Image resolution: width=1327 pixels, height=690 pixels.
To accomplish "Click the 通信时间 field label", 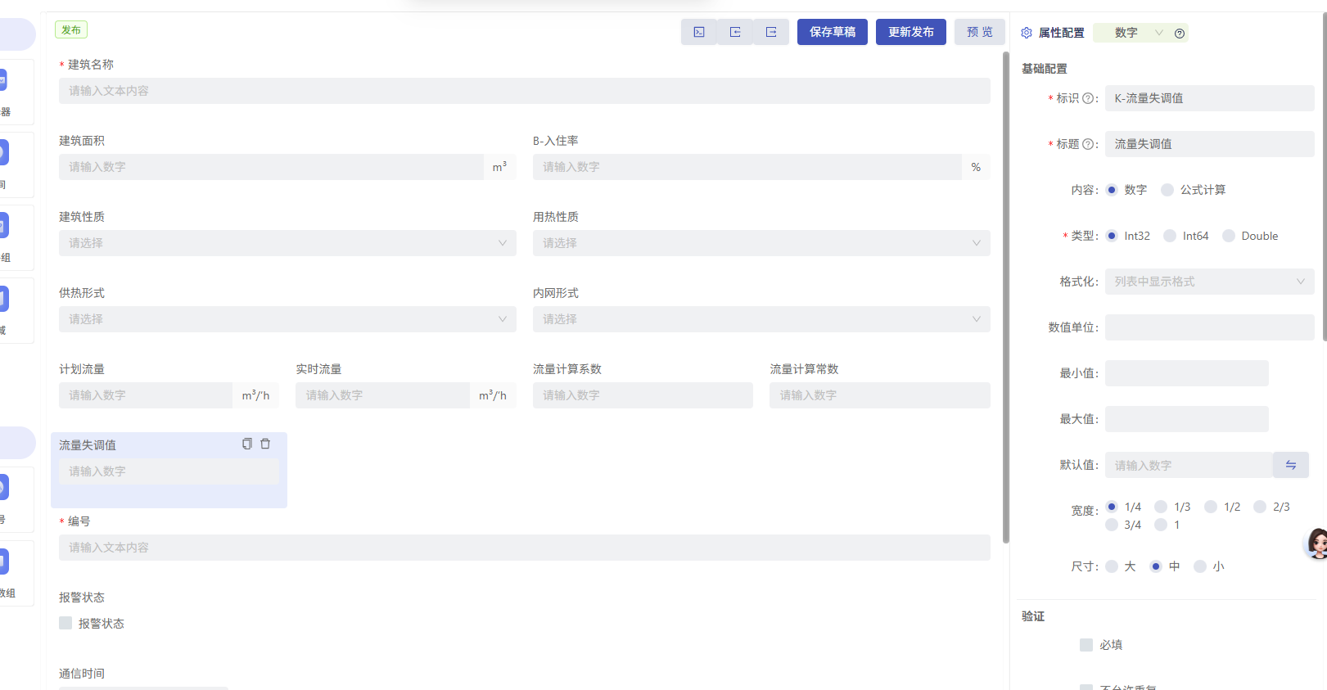I will [x=82, y=674].
